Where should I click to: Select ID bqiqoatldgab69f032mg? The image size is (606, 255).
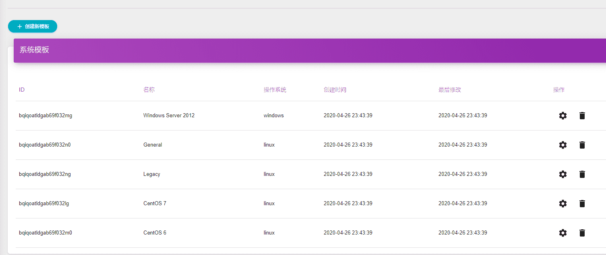click(46, 116)
